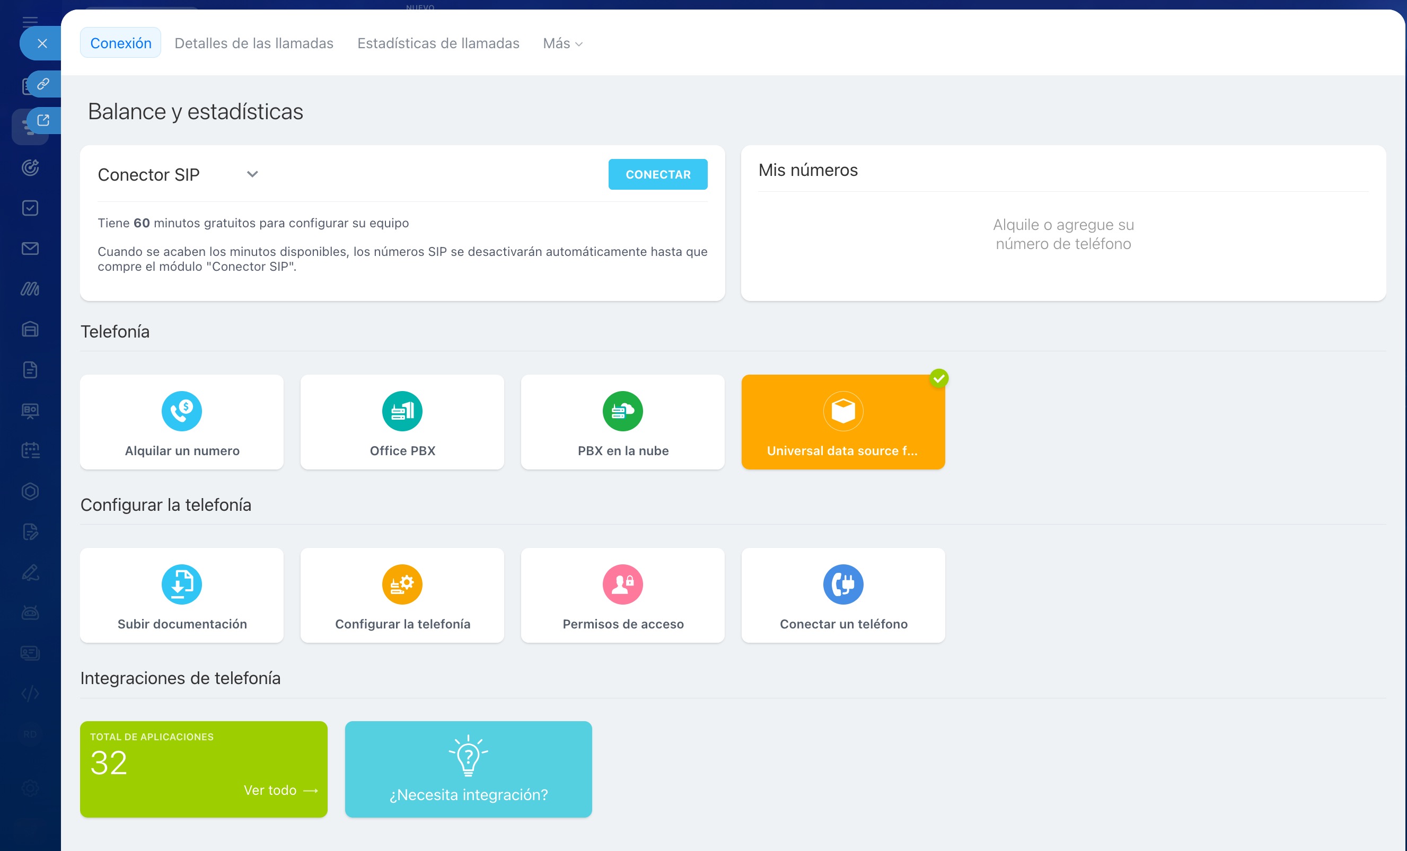
Task: Open Permisos de acceso user-lock icon
Action: coord(622,584)
